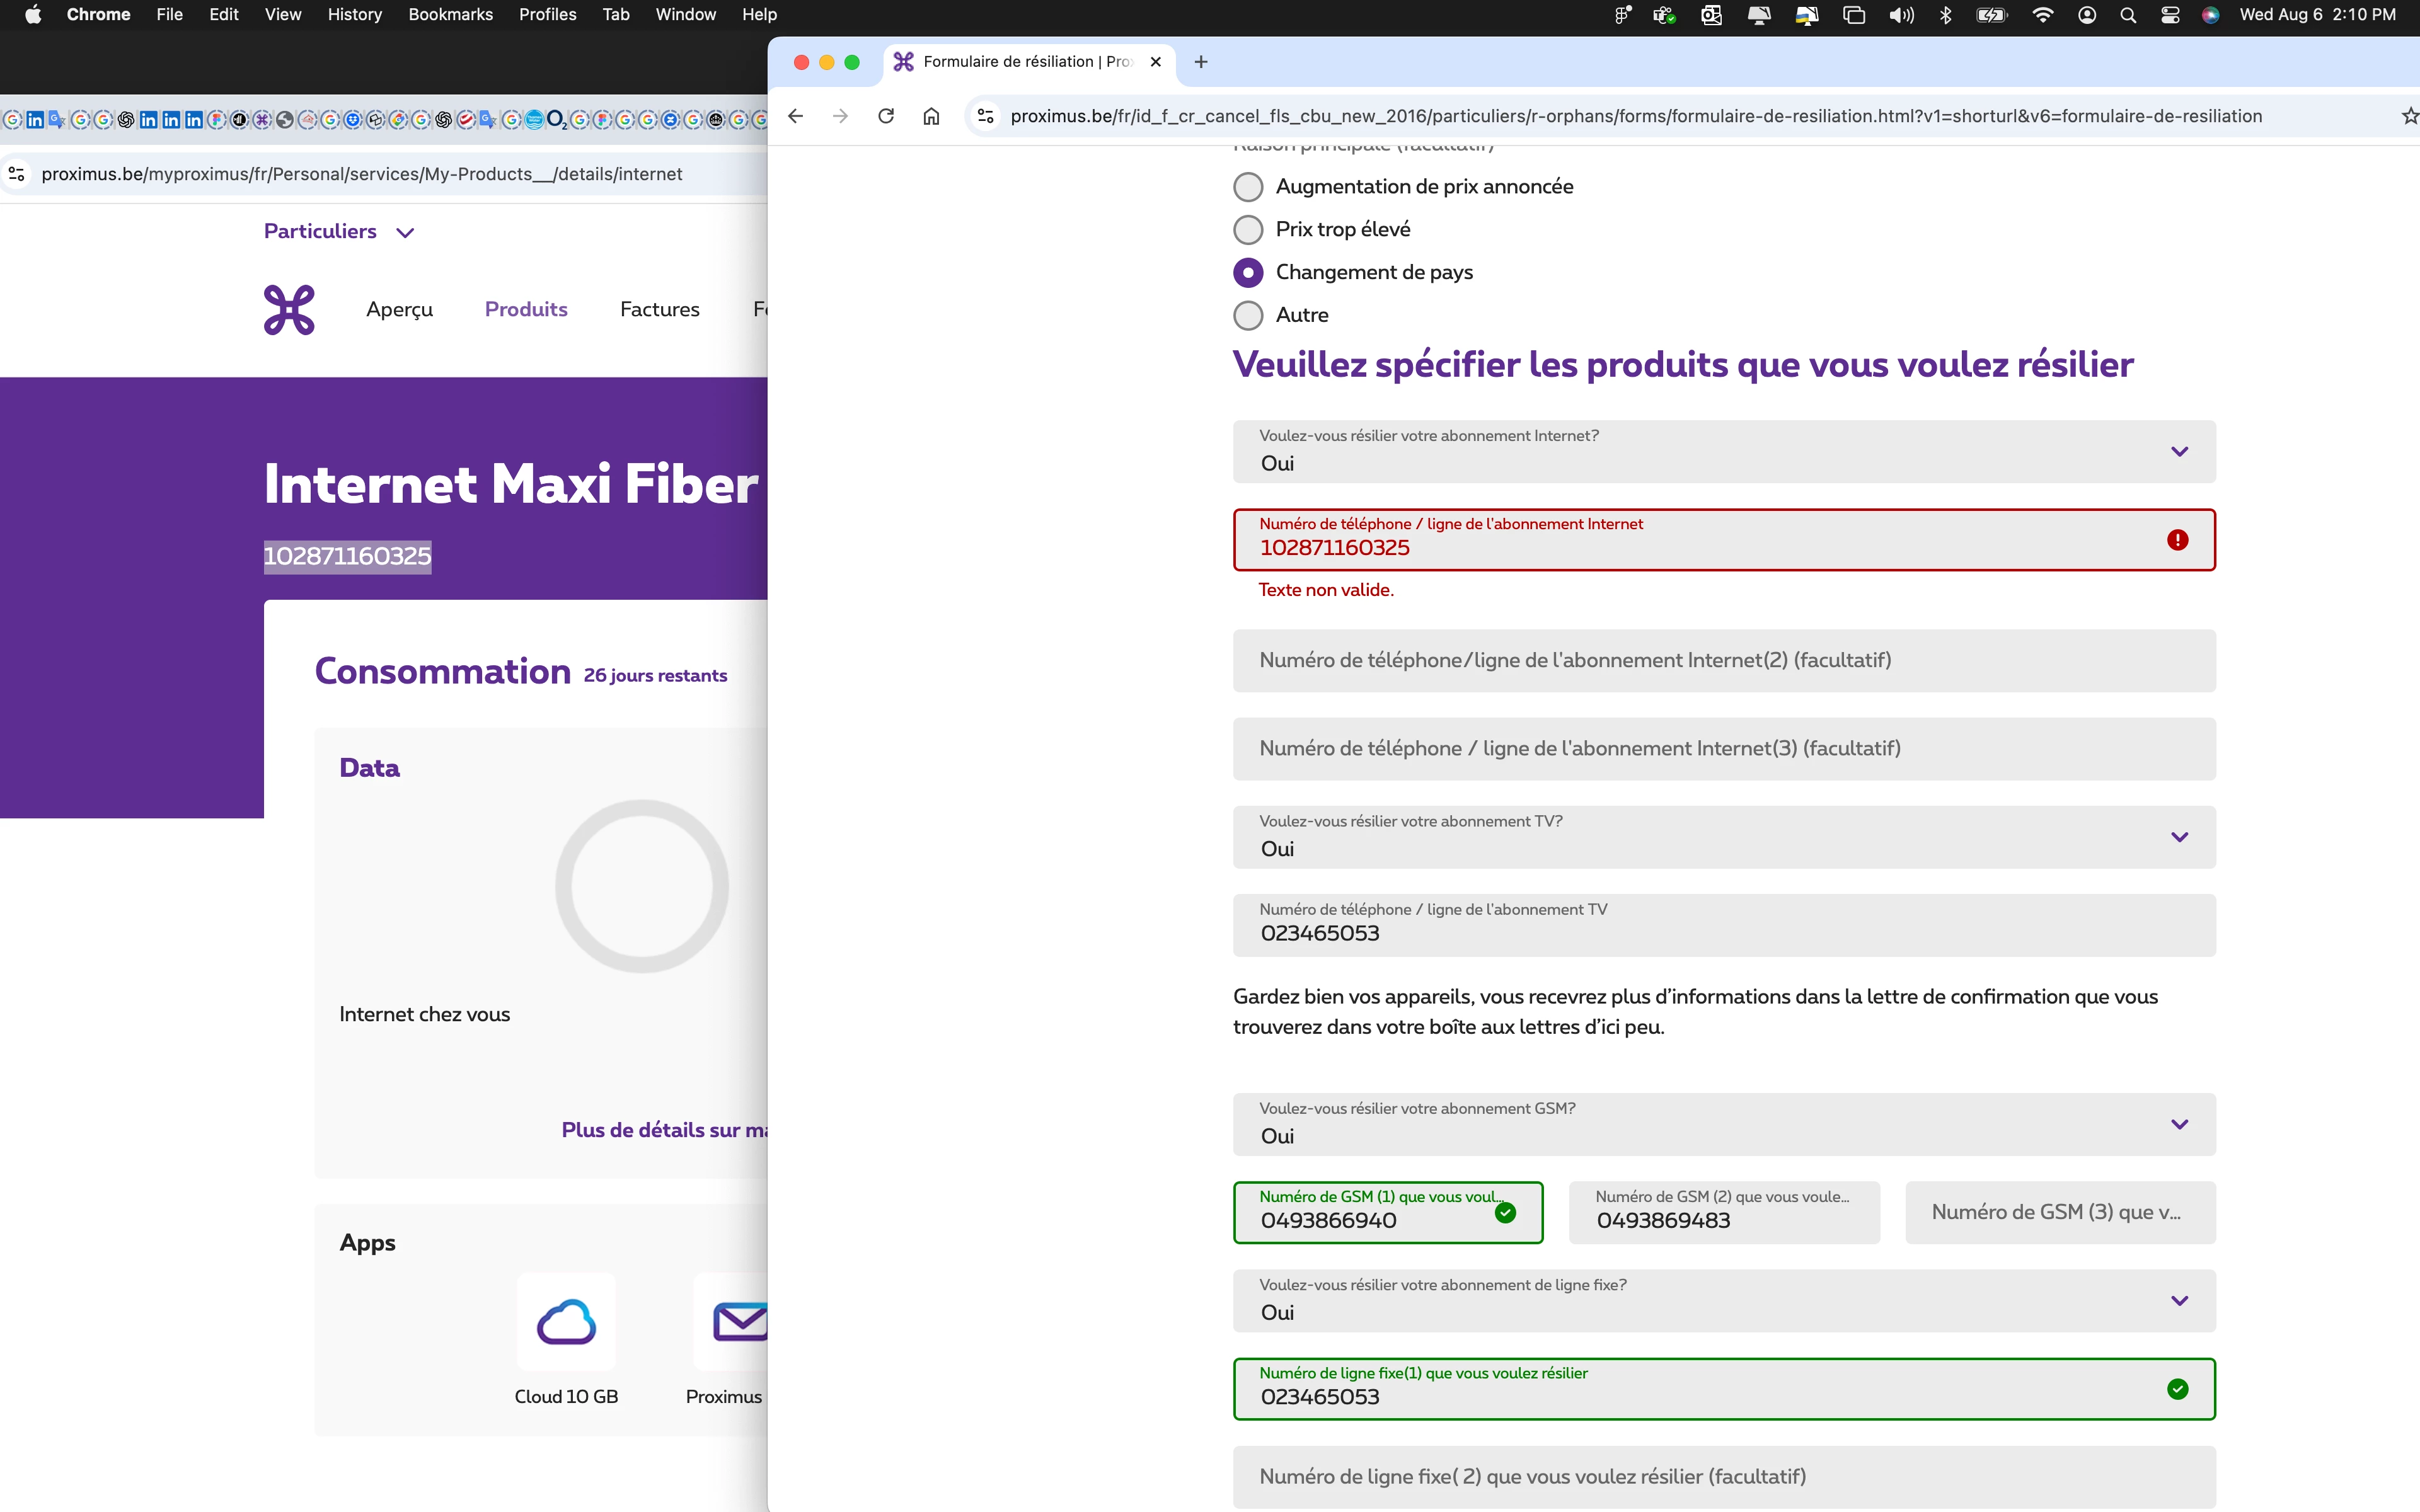Click the Proximus logo in My Proximus

[x=289, y=310]
